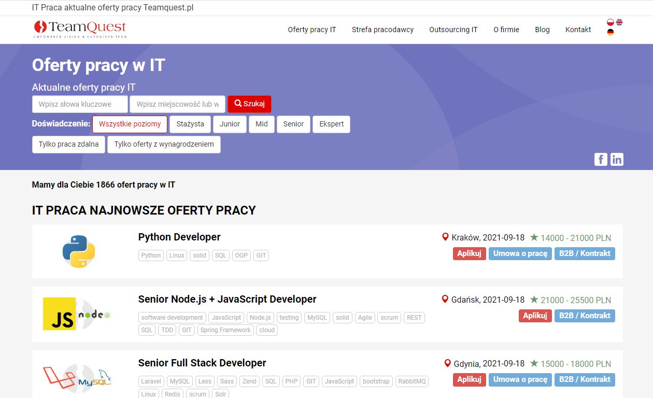
Task: Click Umowa o pracę on Full Stack offer
Action: (x=520, y=379)
